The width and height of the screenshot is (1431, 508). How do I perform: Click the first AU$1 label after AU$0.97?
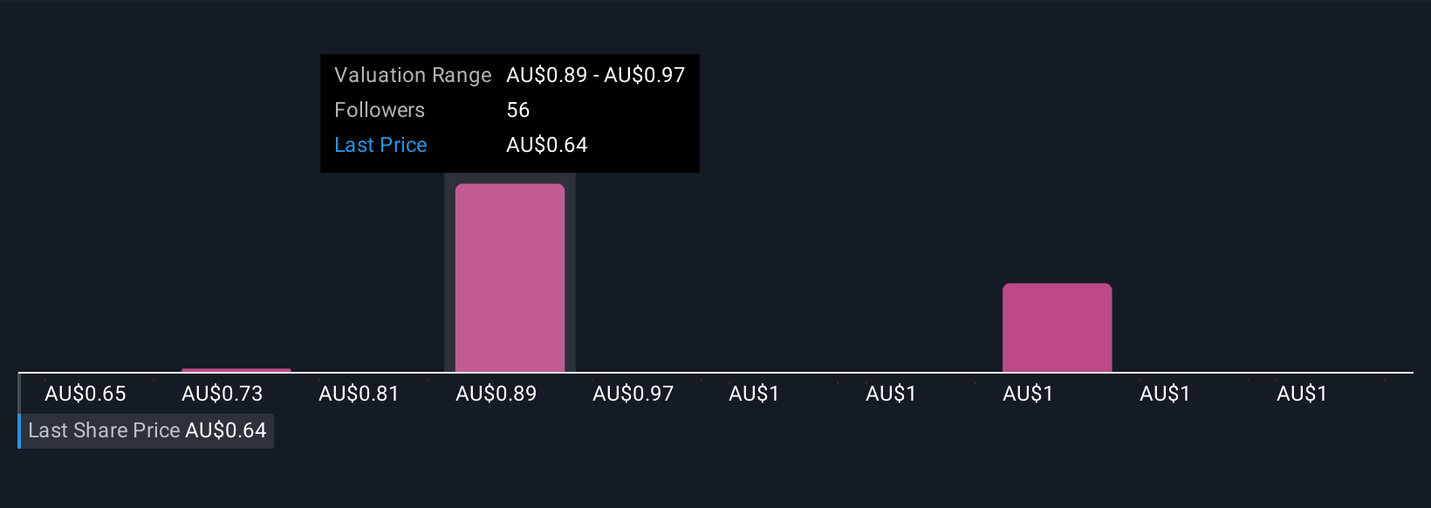point(754,394)
